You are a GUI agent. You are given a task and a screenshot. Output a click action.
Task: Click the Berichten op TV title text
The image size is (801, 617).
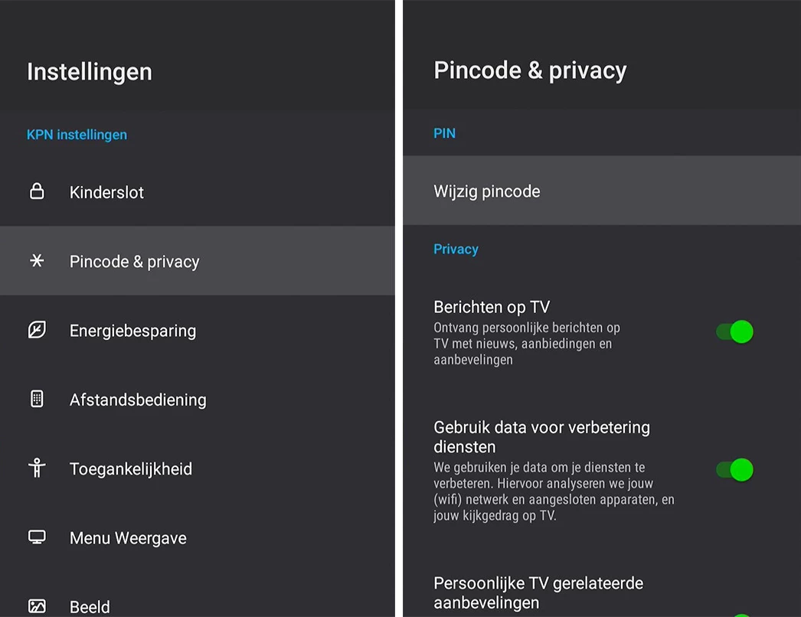coord(492,307)
